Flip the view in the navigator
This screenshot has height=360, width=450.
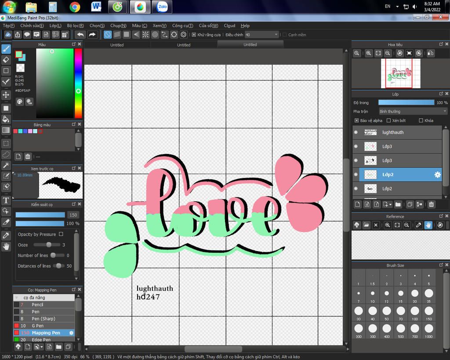point(431,53)
